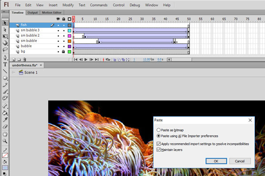The image size is (265, 176).
Task: Select the Brush tool
Action: tap(5, 92)
